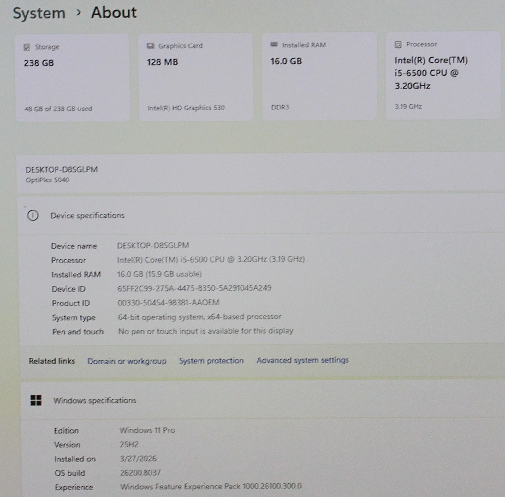Go back to System in breadcrumb

pyautogui.click(x=39, y=13)
